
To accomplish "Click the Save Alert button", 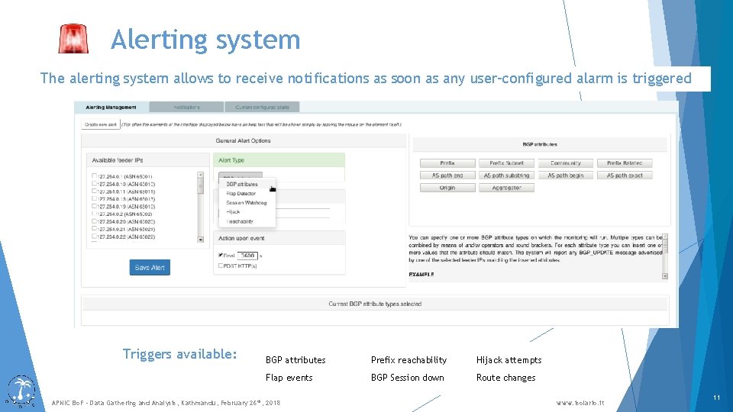I will pos(150,267).
